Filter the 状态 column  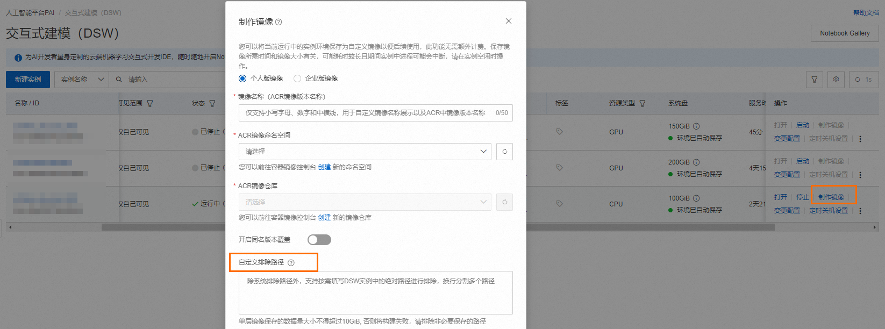click(212, 103)
